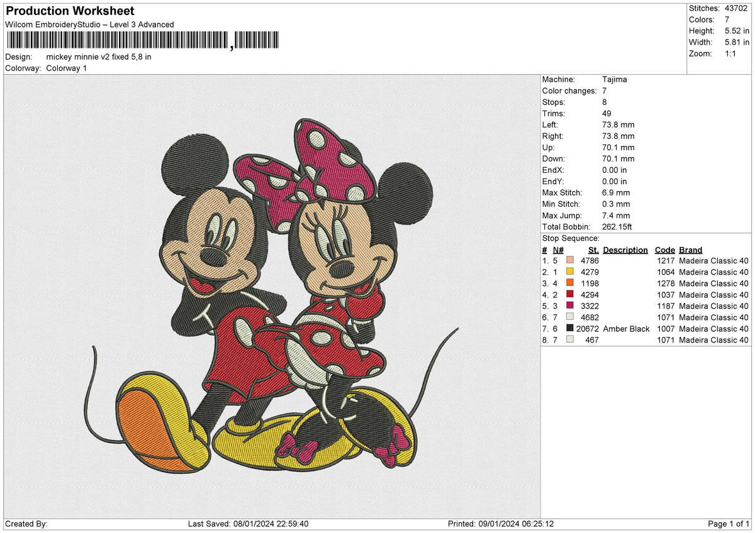
Task: Click the "Production Worksheet" title
Action: point(70,11)
